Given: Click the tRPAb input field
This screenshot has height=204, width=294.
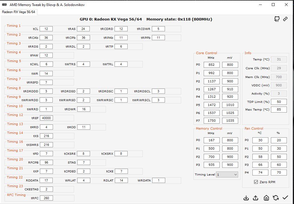Looking at the screenshot, I should 121,38.
